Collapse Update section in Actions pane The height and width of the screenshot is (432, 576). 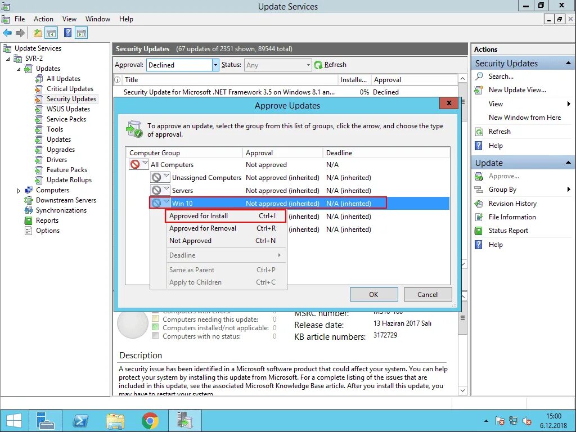(568, 163)
